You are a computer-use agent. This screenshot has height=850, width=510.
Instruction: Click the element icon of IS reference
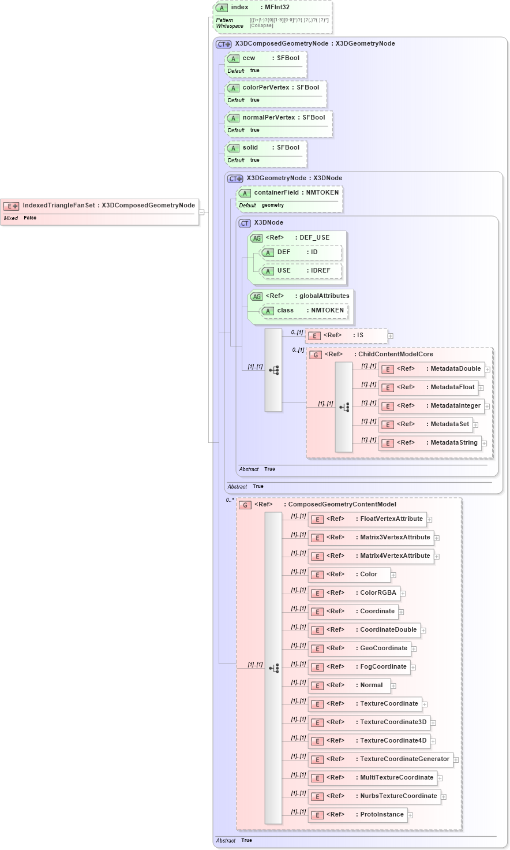click(x=314, y=335)
